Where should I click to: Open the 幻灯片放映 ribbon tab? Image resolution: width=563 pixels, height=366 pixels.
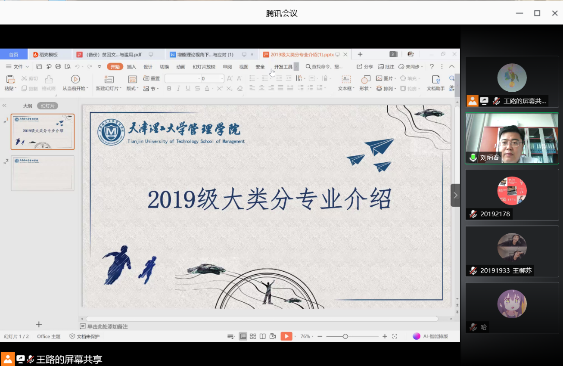[x=204, y=67]
